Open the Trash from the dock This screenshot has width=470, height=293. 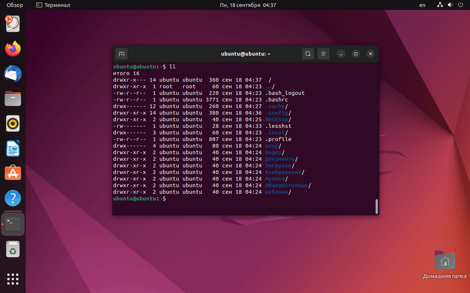tap(13, 250)
